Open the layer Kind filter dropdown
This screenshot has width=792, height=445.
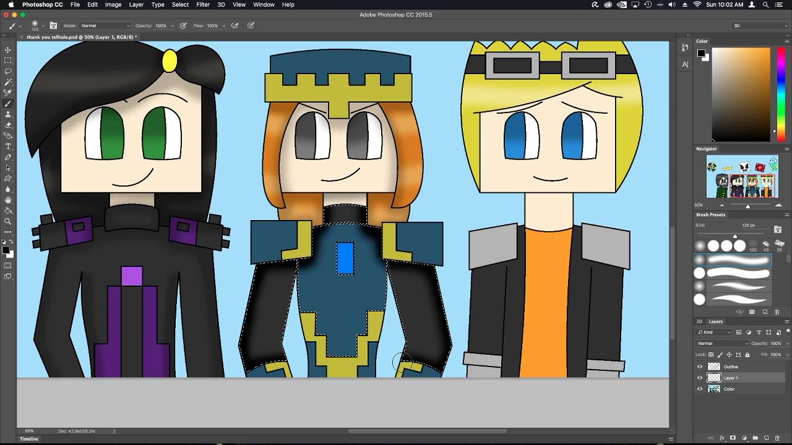click(x=714, y=333)
